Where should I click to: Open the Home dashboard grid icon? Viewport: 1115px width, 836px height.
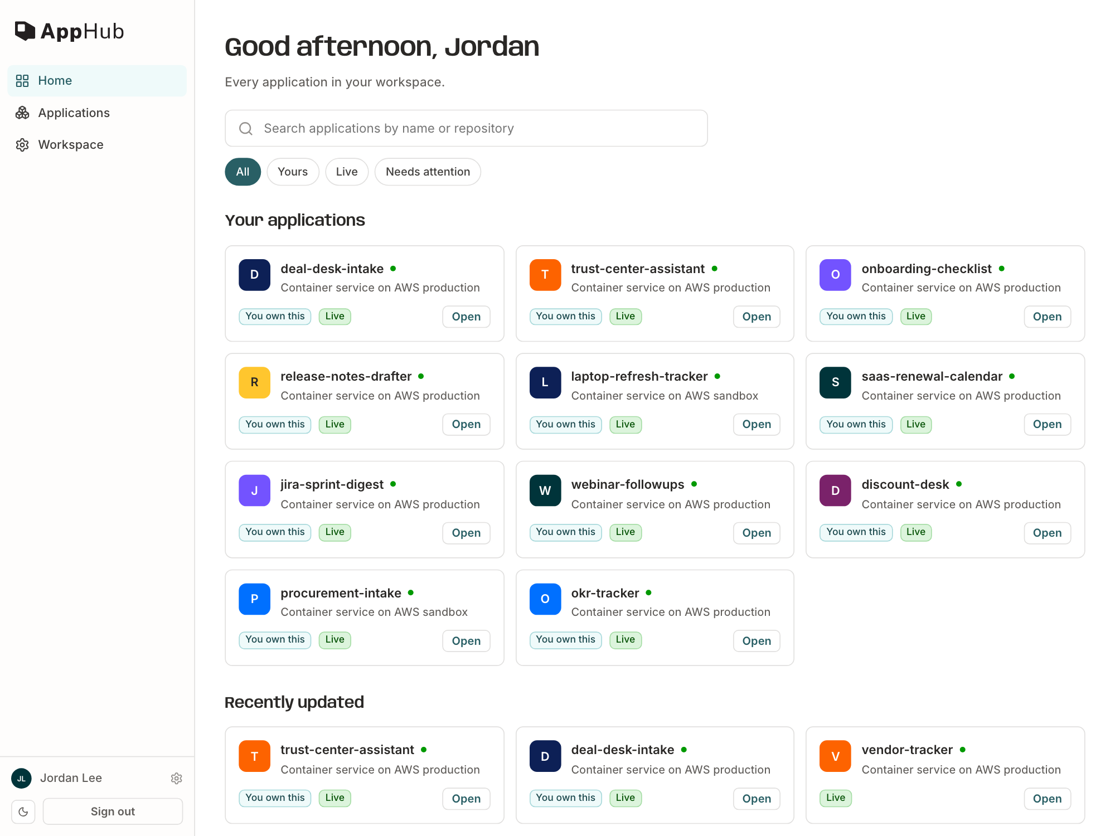pos(22,81)
